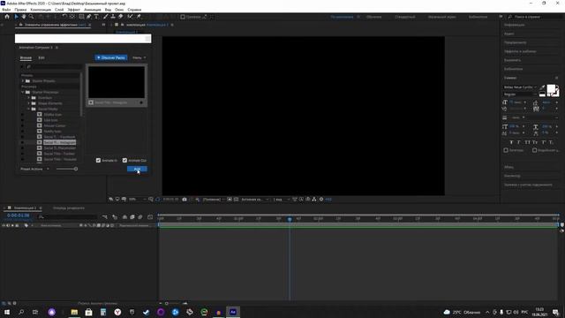The width and height of the screenshot is (565, 318).
Task: Adjust the preview size slider near Preset Actions
Action: 67,169
